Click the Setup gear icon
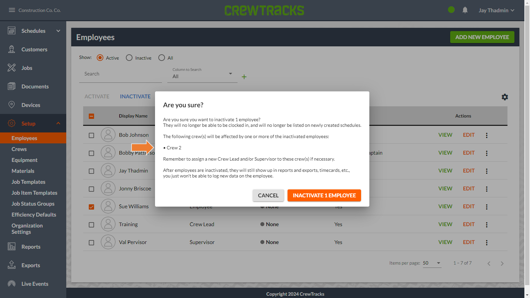The image size is (530, 298). pos(12,124)
